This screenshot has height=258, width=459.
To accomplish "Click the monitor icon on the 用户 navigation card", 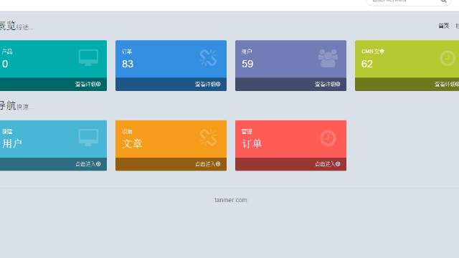I will point(88,138).
